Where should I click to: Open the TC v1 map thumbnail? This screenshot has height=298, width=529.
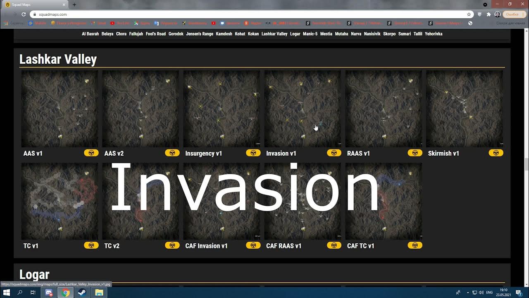click(x=60, y=201)
